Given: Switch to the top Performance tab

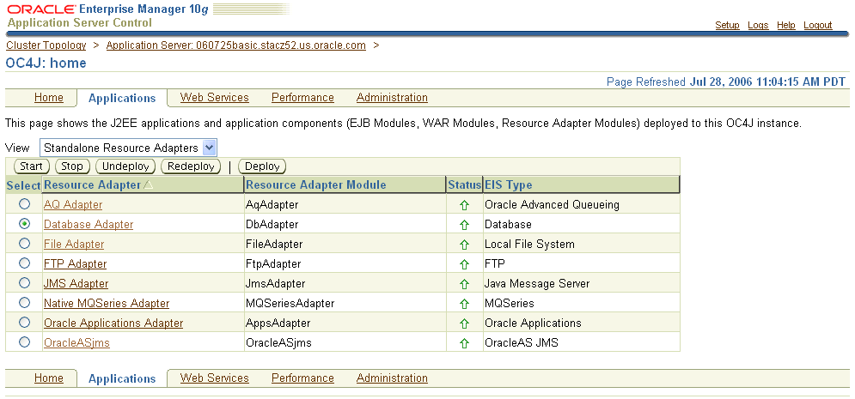Looking at the screenshot, I should (302, 98).
